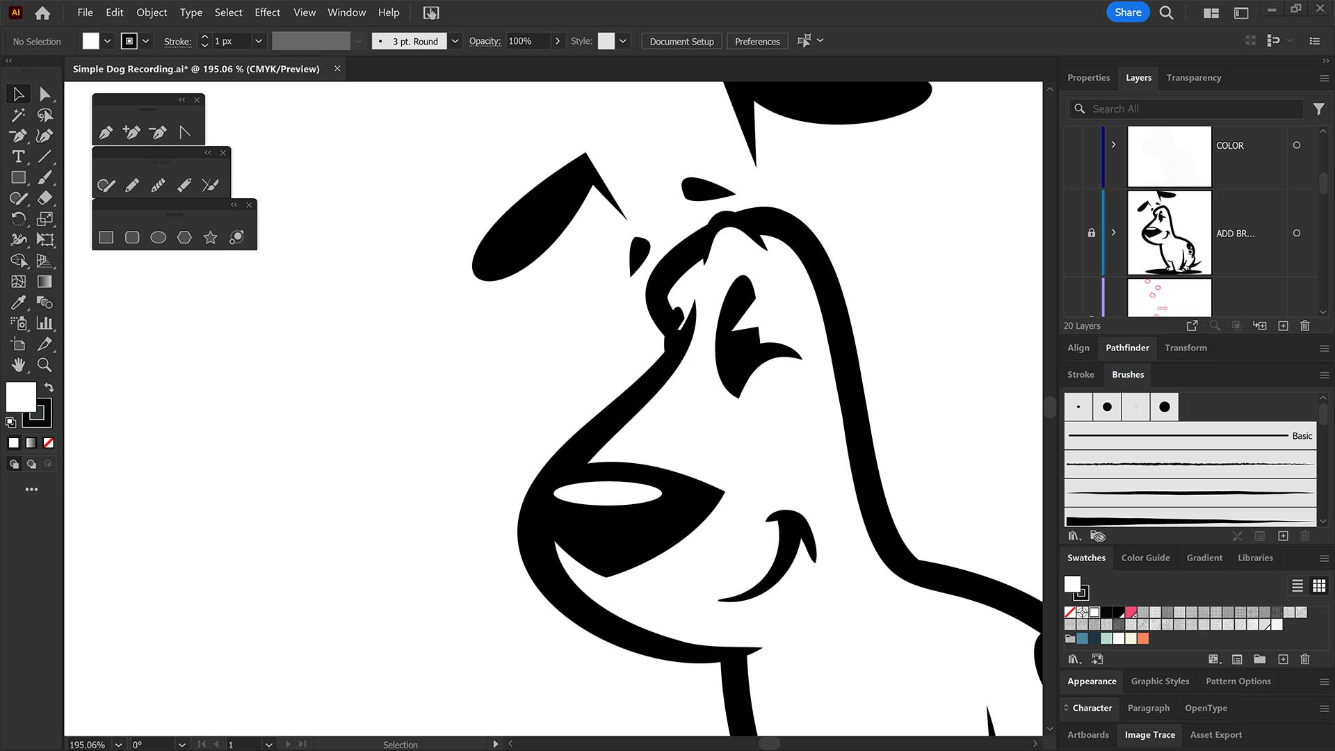Select the Eyedropper tool

point(18,302)
